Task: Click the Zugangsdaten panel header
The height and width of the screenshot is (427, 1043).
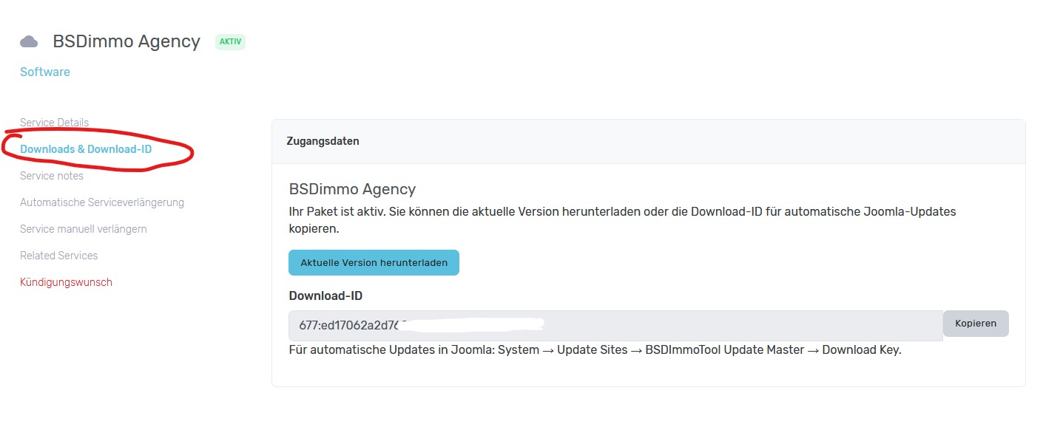Action: tap(648, 141)
